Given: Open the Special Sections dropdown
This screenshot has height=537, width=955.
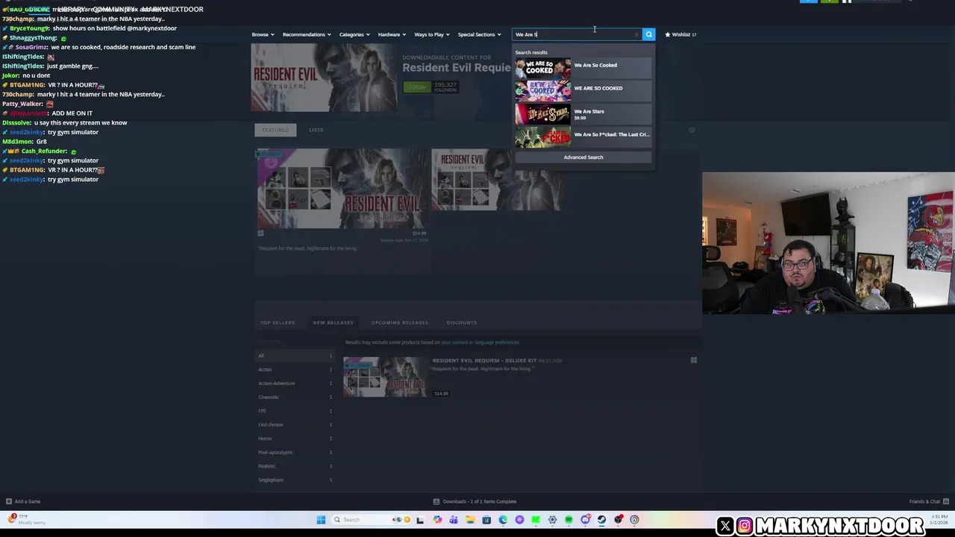Looking at the screenshot, I should (x=479, y=34).
